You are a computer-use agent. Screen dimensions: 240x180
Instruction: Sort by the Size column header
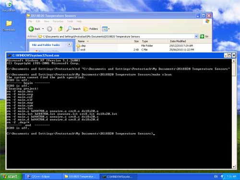(136, 41)
